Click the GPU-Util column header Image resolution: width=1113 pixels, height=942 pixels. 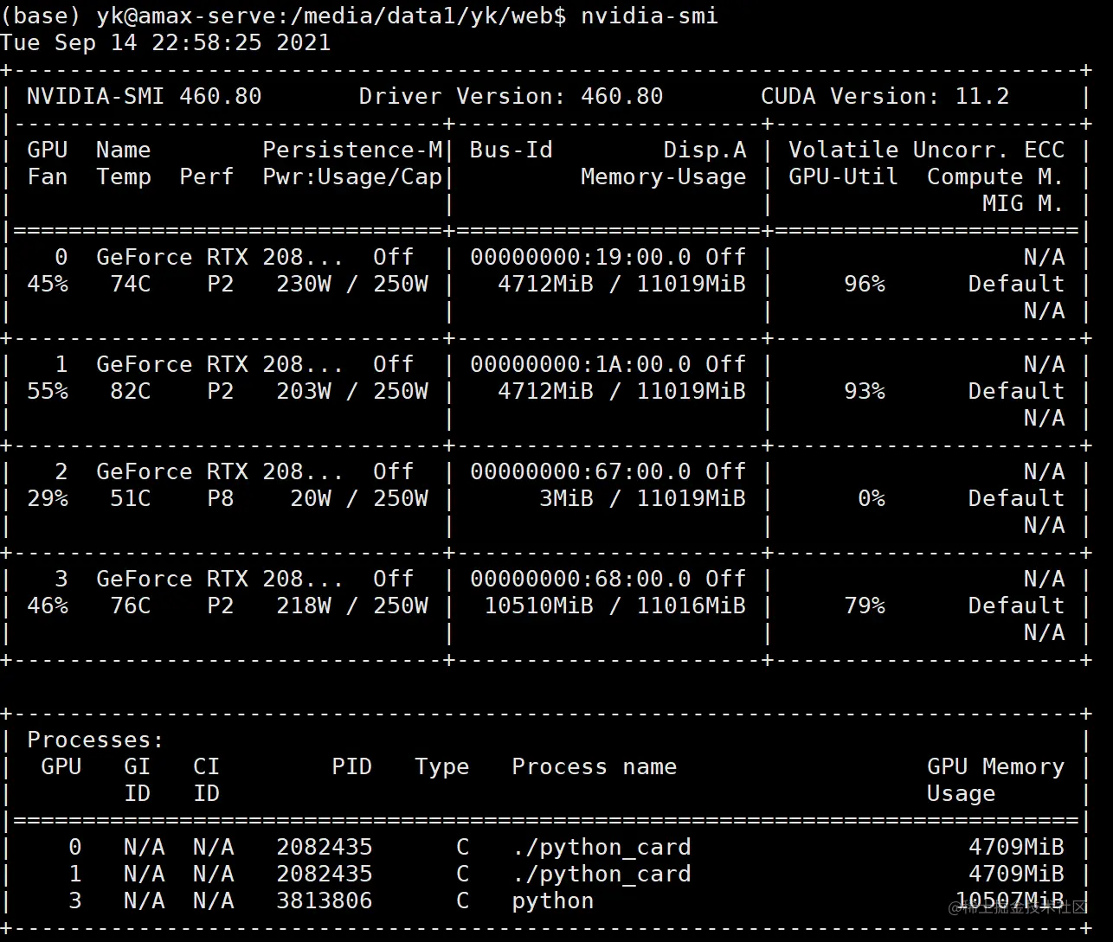[x=843, y=176]
